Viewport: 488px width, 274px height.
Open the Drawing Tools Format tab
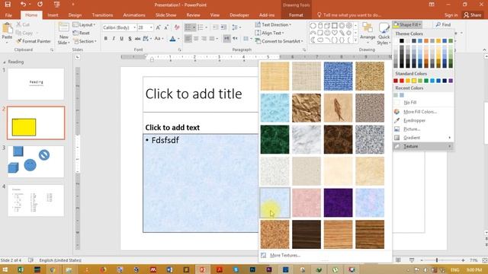tap(296, 15)
